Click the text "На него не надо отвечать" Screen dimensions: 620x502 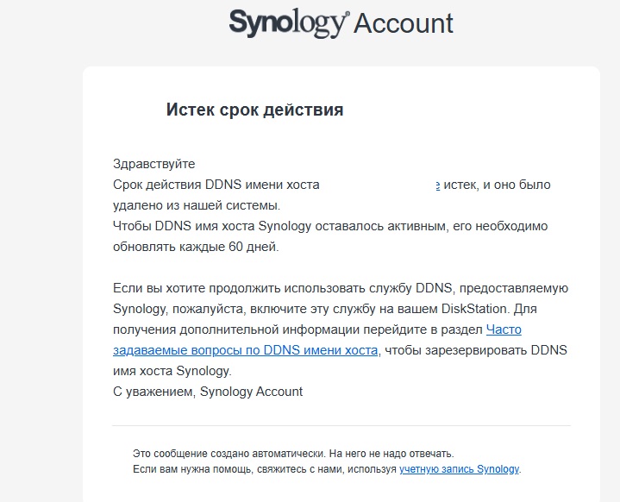click(x=391, y=453)
